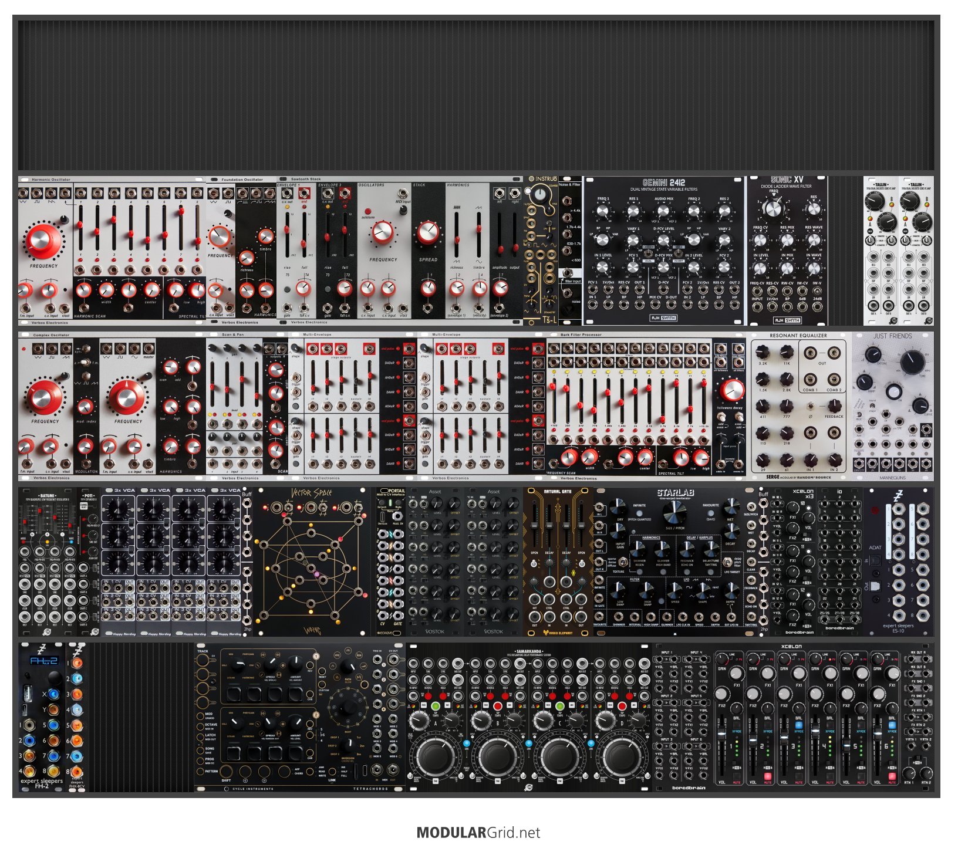Click the Resonant Equalizer COMB 2 jack
Screen dimensions: 958x845
[834, 379]
